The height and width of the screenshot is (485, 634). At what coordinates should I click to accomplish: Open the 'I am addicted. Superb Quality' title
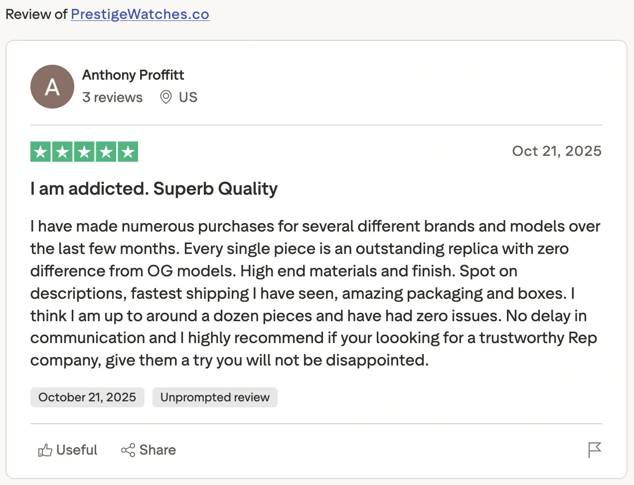154,189
